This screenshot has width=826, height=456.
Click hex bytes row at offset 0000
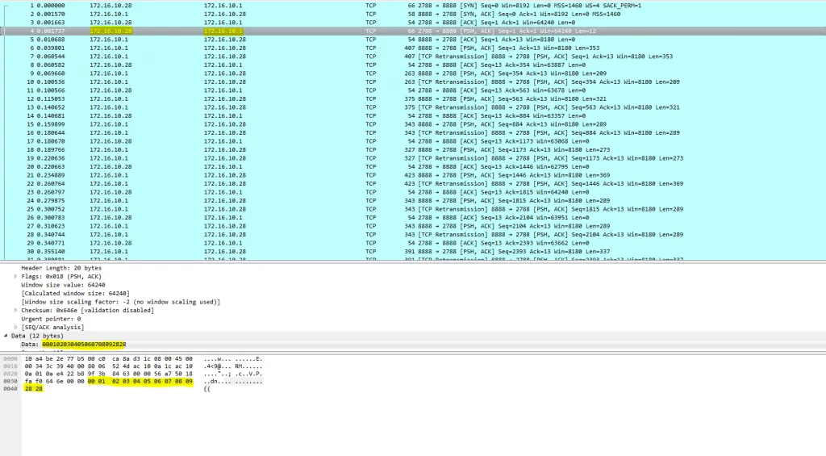(x=109, y=359)
